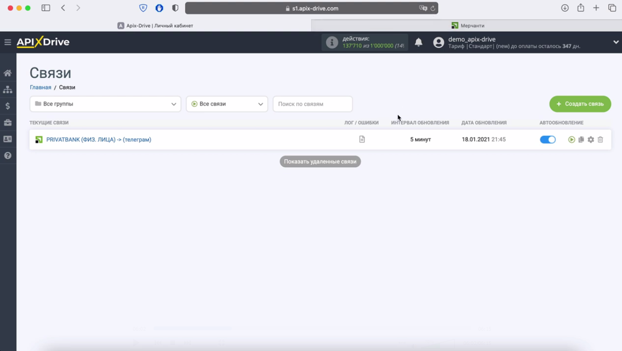Show the Safari tab overview

[x=612, y=8]
